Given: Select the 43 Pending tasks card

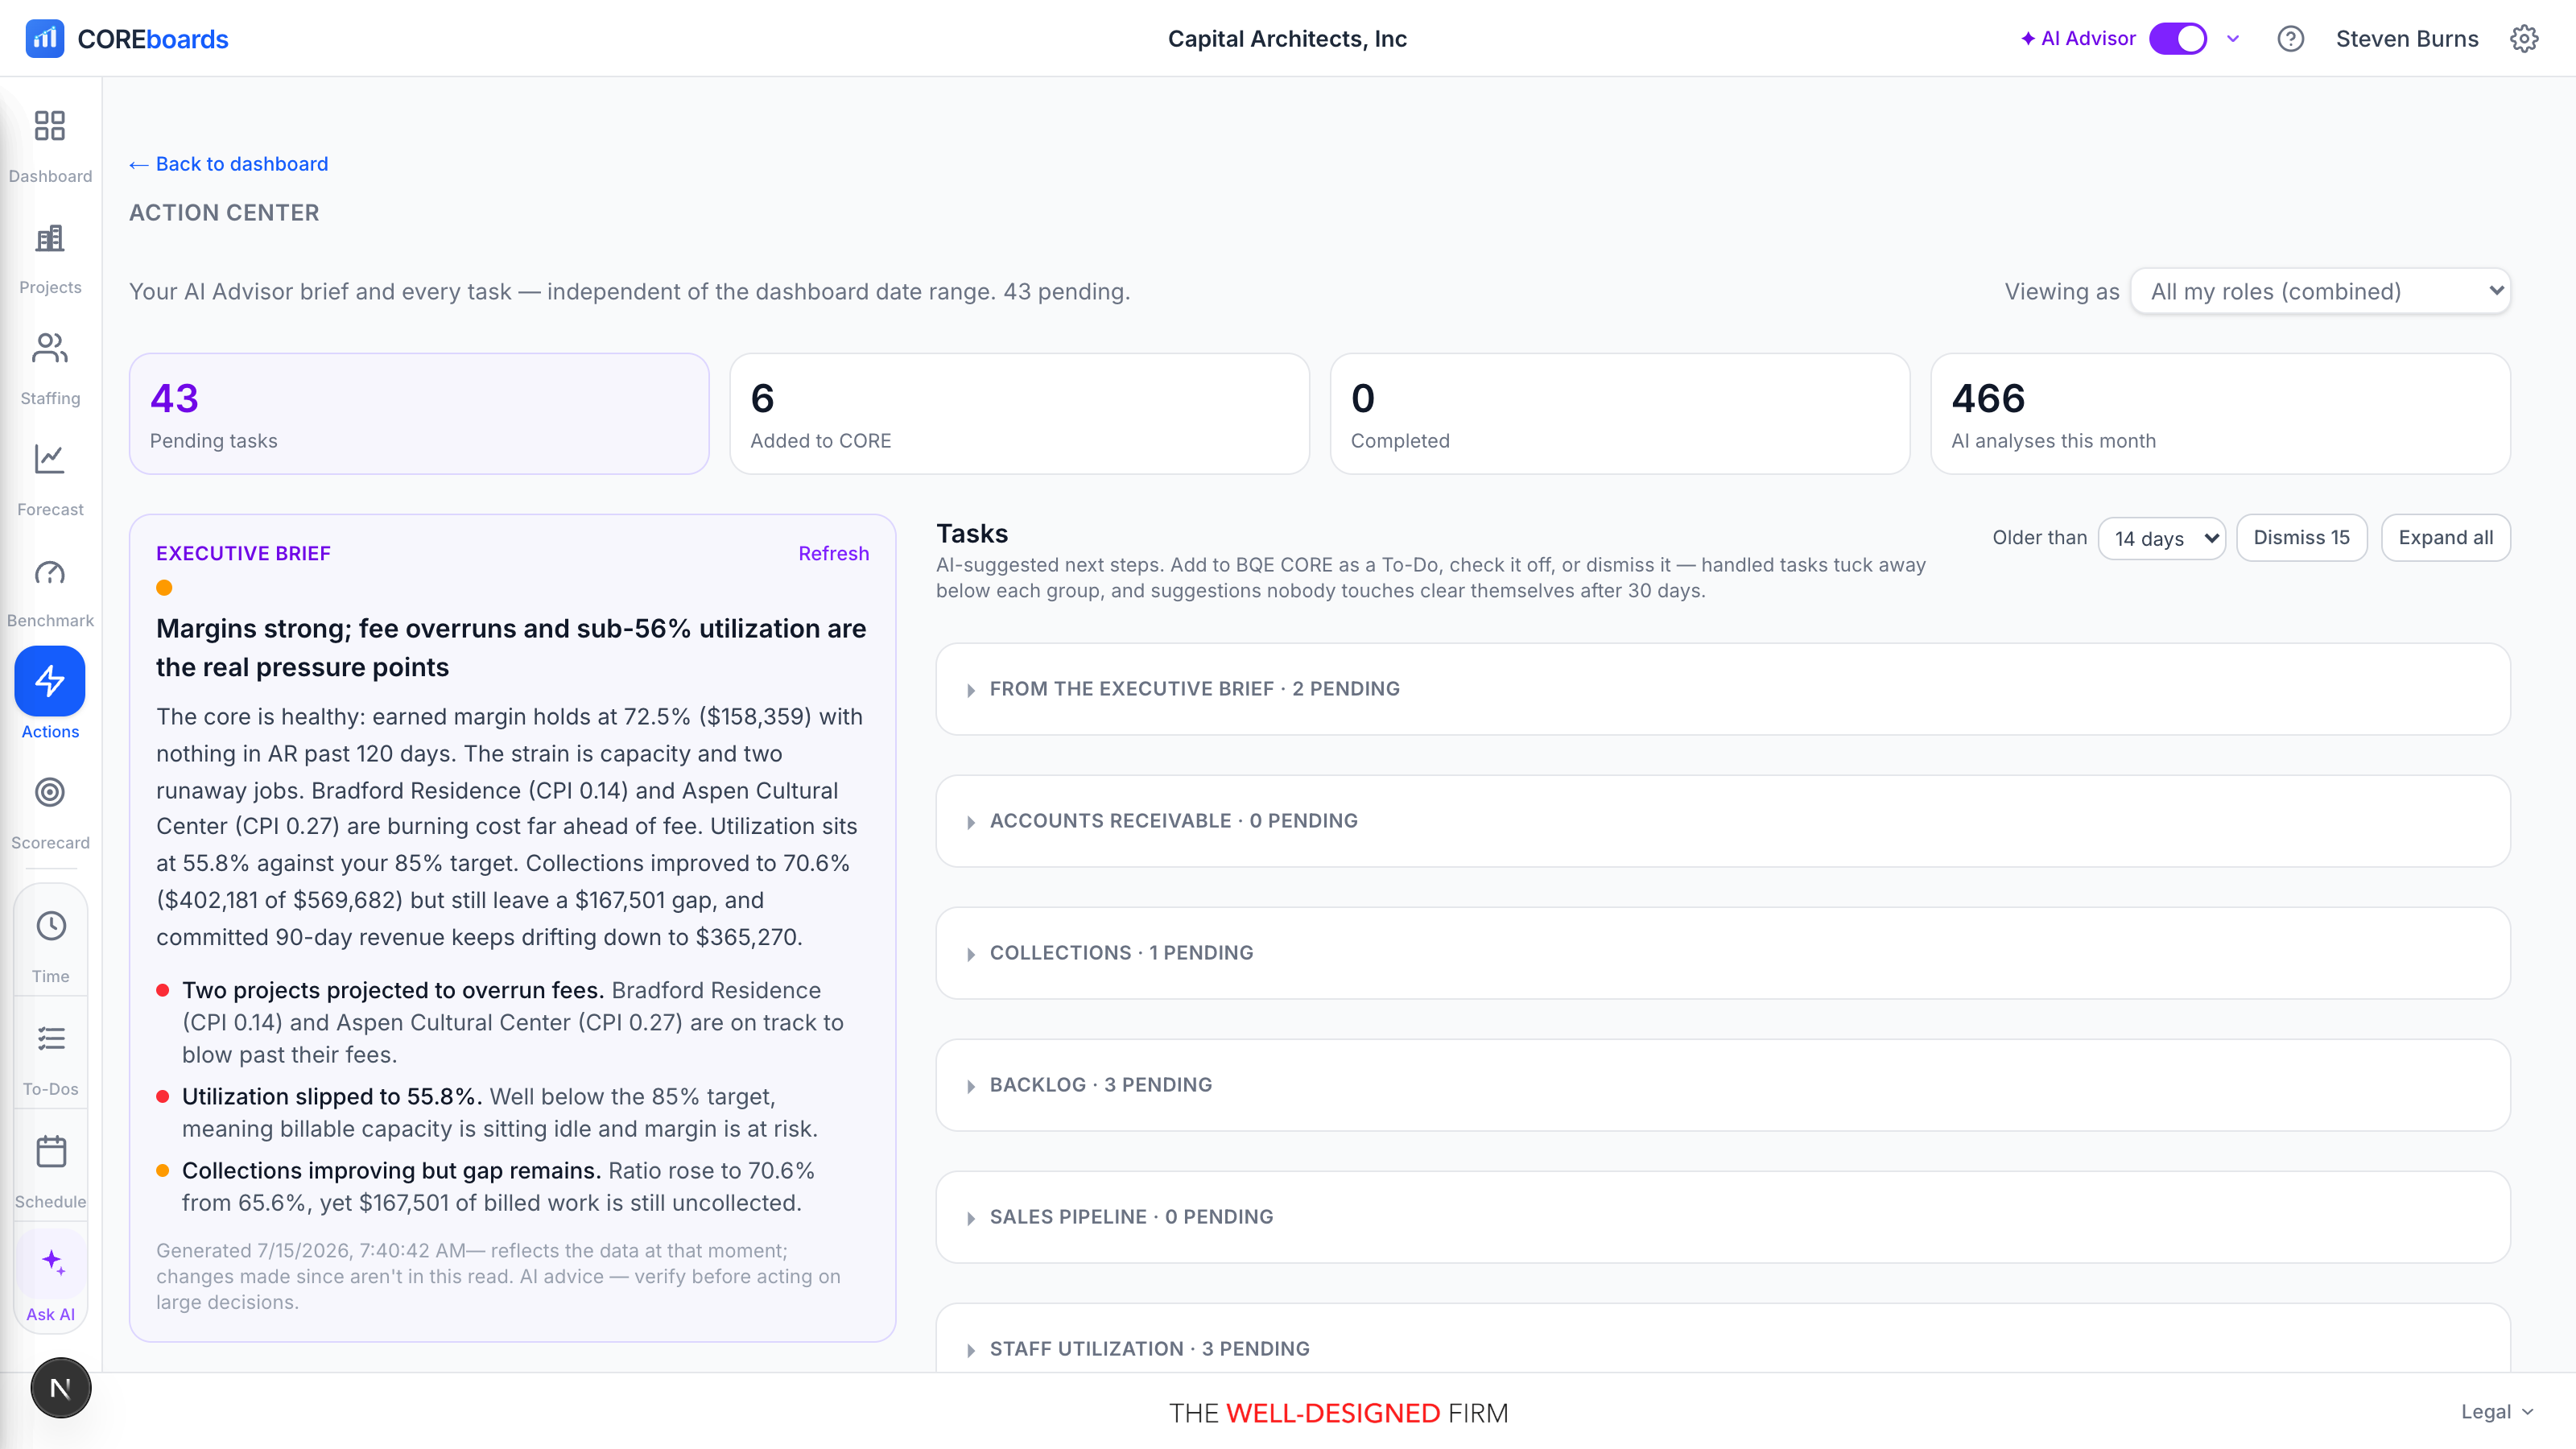Looking at the screenshot, I should pos(419,414).
